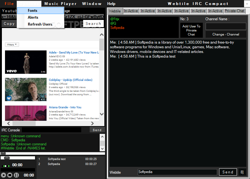This screenshot has height=179, width=250.
Task: Switch to the Webtile channel tab
Action: point(115,11)
